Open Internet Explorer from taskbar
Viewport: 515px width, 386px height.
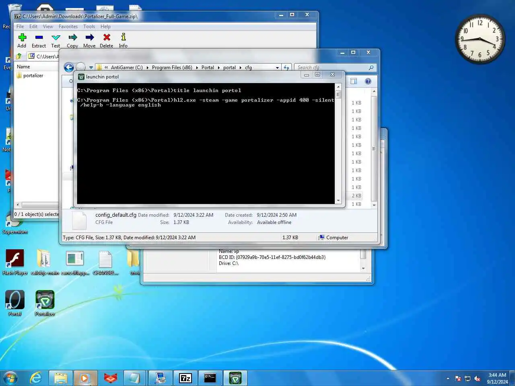point(36,378)
